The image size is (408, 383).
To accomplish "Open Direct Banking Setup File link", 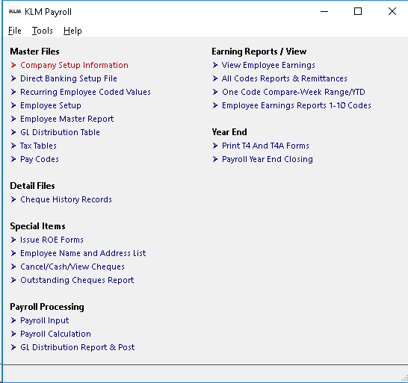I will tap(69, 78).
